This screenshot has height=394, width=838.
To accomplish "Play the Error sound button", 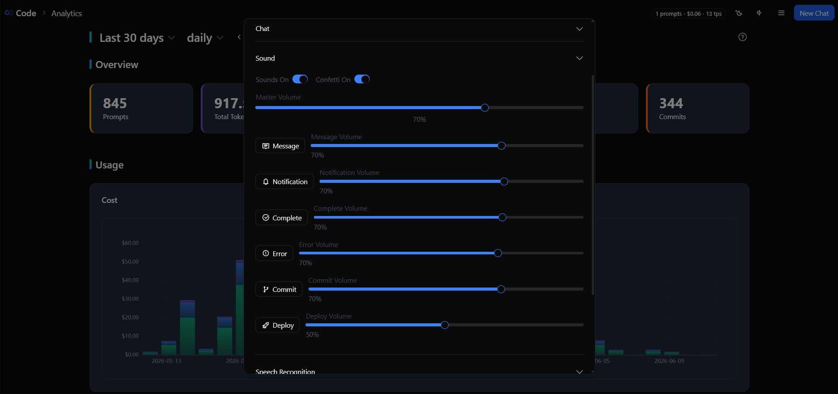I will tap(274, 253).
